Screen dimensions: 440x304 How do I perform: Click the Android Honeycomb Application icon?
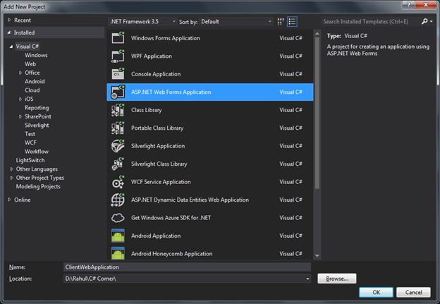(x=118, y=253)
